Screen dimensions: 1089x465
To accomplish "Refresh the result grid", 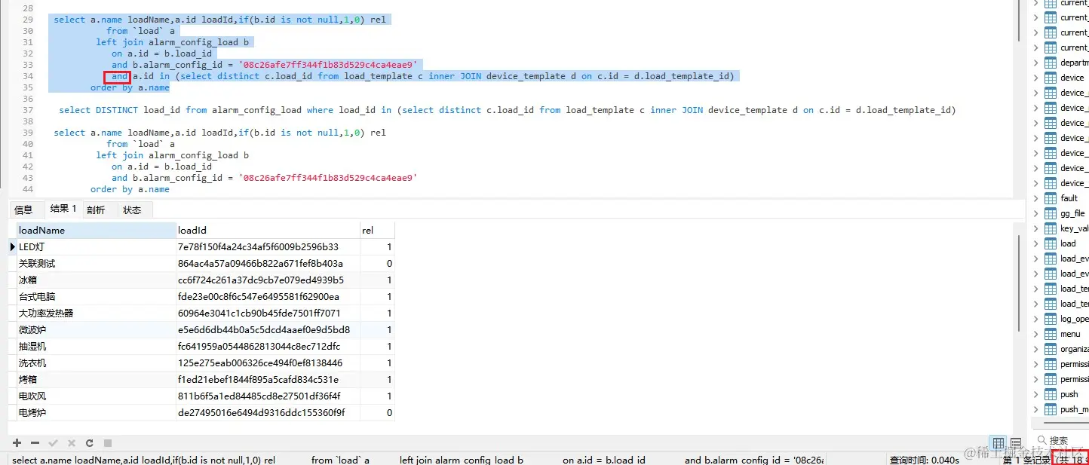I will (x=89, y=443).
